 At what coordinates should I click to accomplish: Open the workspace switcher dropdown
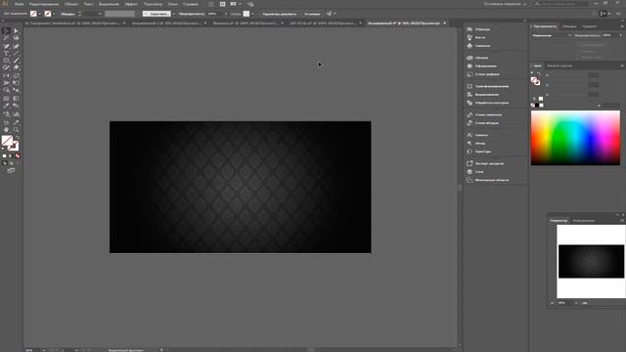pyautogui.click(x=505, y=4)
